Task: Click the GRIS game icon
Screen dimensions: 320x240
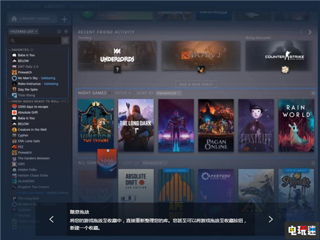Action: (14, 164)
